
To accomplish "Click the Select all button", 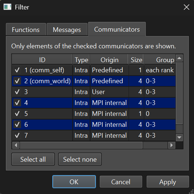I will (x=33, y=159).
